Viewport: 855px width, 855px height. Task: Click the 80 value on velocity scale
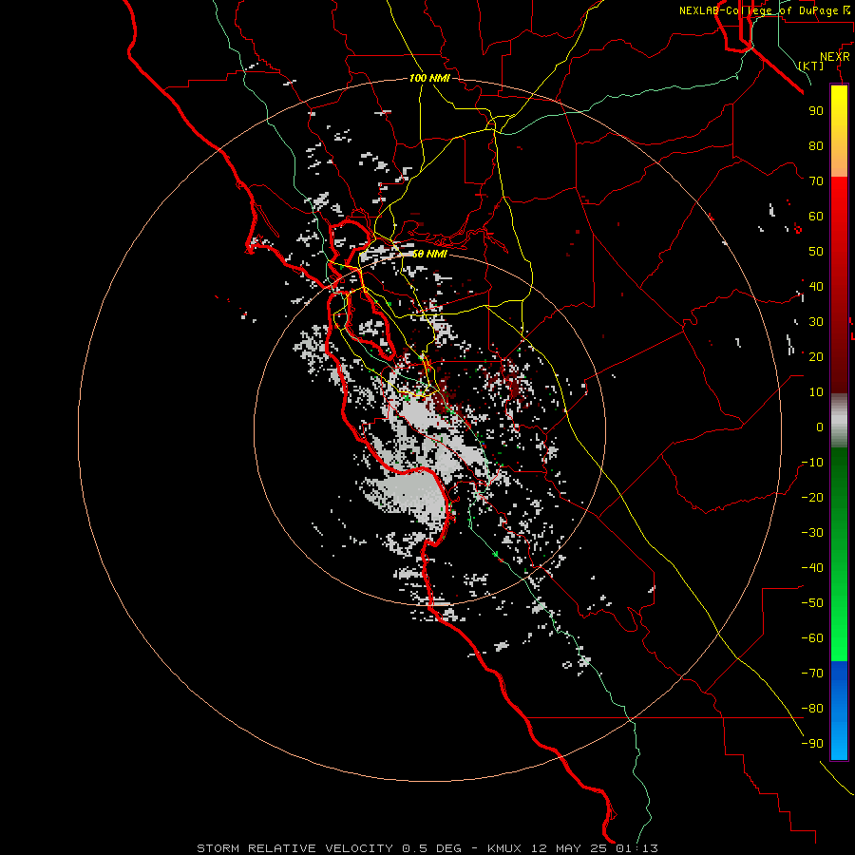(x=816, y=146)
